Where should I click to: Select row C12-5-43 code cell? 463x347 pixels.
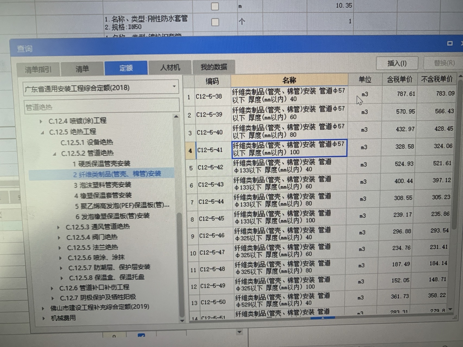click(215, 184)
